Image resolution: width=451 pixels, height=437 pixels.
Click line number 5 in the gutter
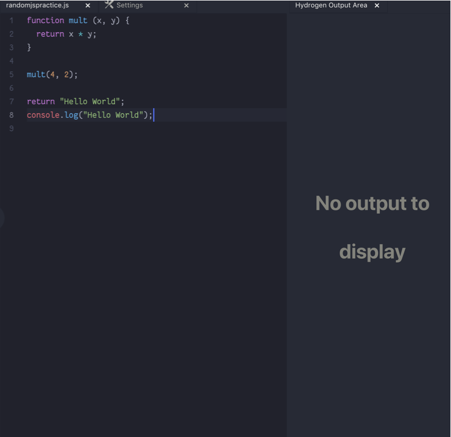tap(11, 74)
